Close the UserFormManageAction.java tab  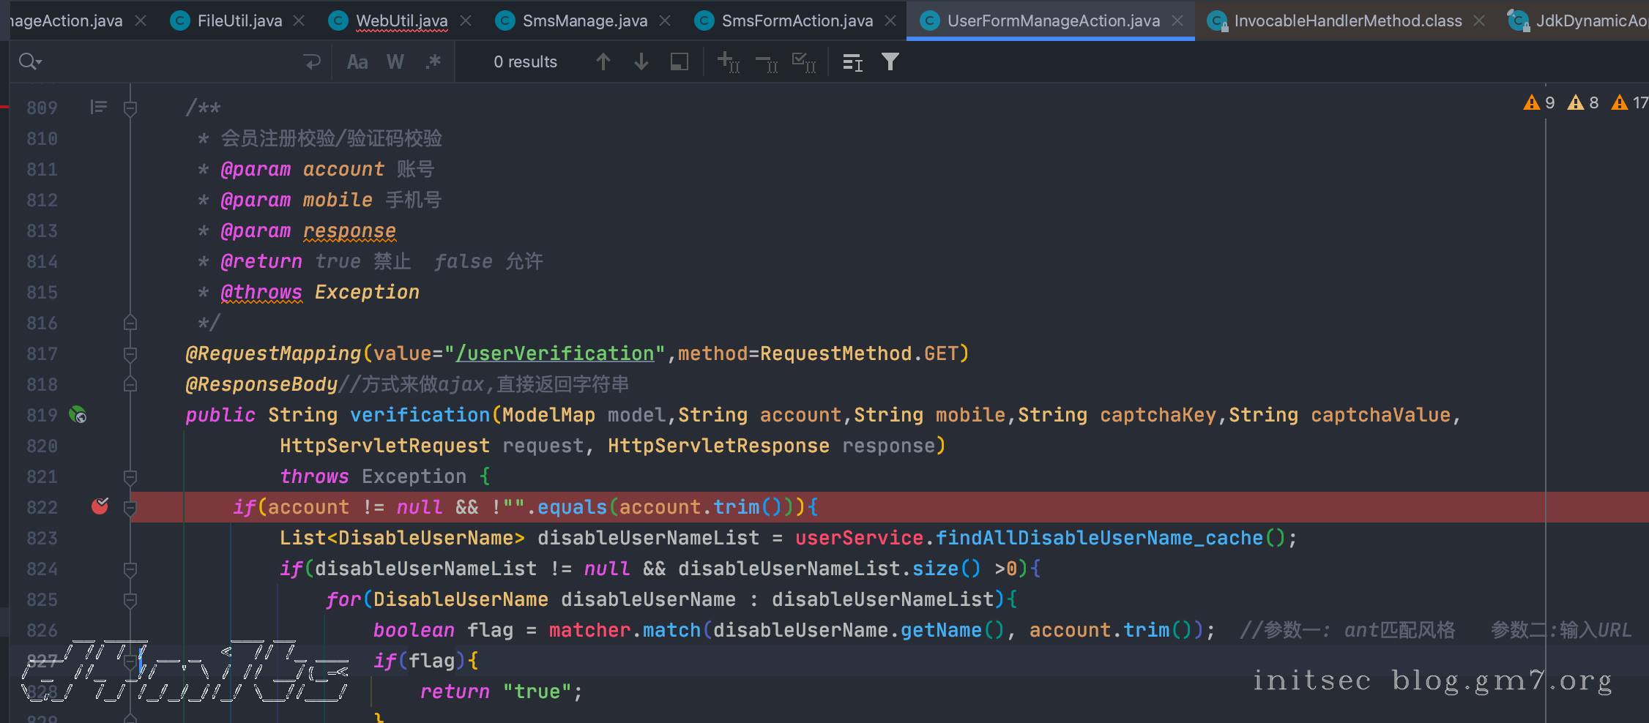click(x=1177, y=20)
